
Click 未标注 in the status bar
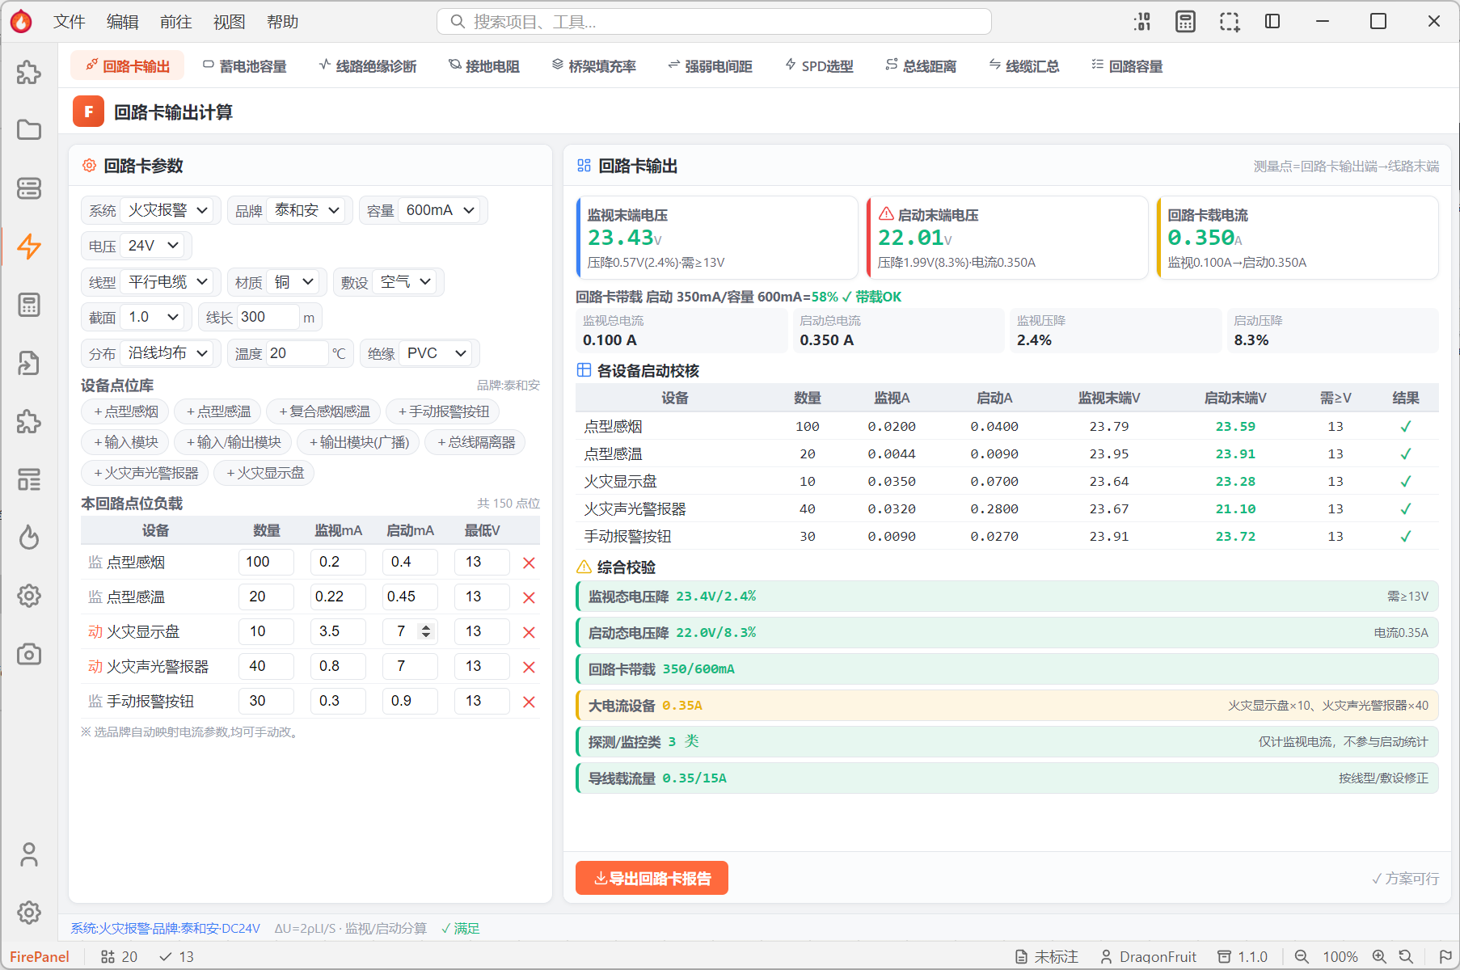(x=1047, y=956)
